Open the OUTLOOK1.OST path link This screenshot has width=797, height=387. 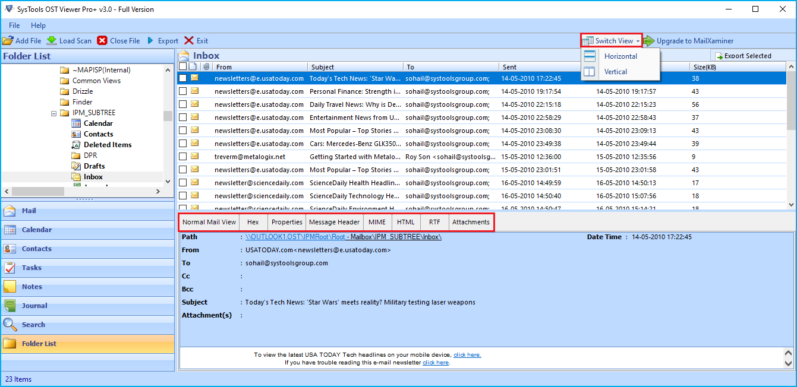pyautogui.click(x=343, y=237)
